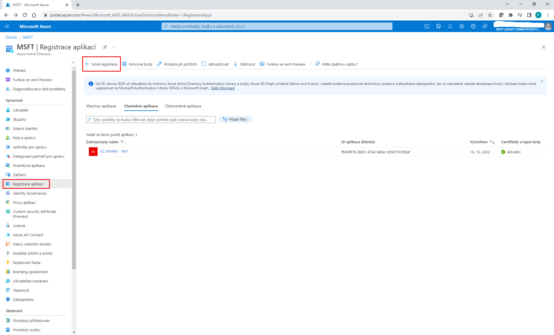Dismiss the info banner notification

[x=542, y=82]
